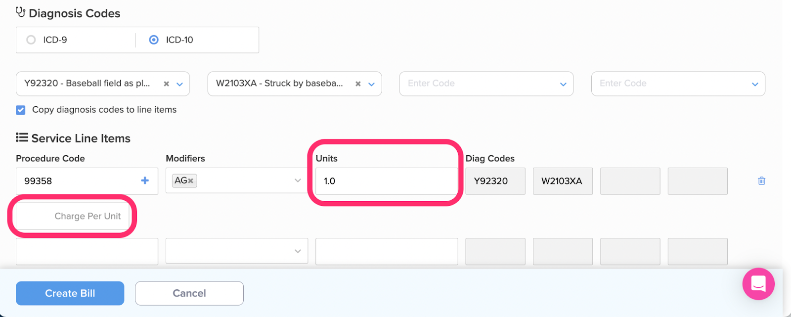This screenshot has width=791, height=317.
Task: Select the ICD-10 radio button
Action: click(154, 40)
